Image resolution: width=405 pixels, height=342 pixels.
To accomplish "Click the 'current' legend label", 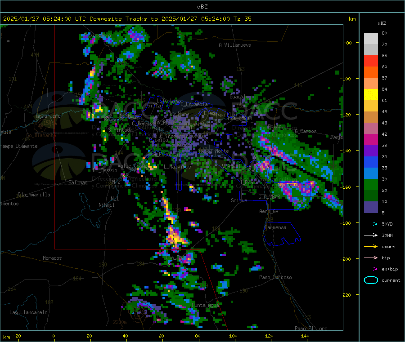I will [391, 280].
